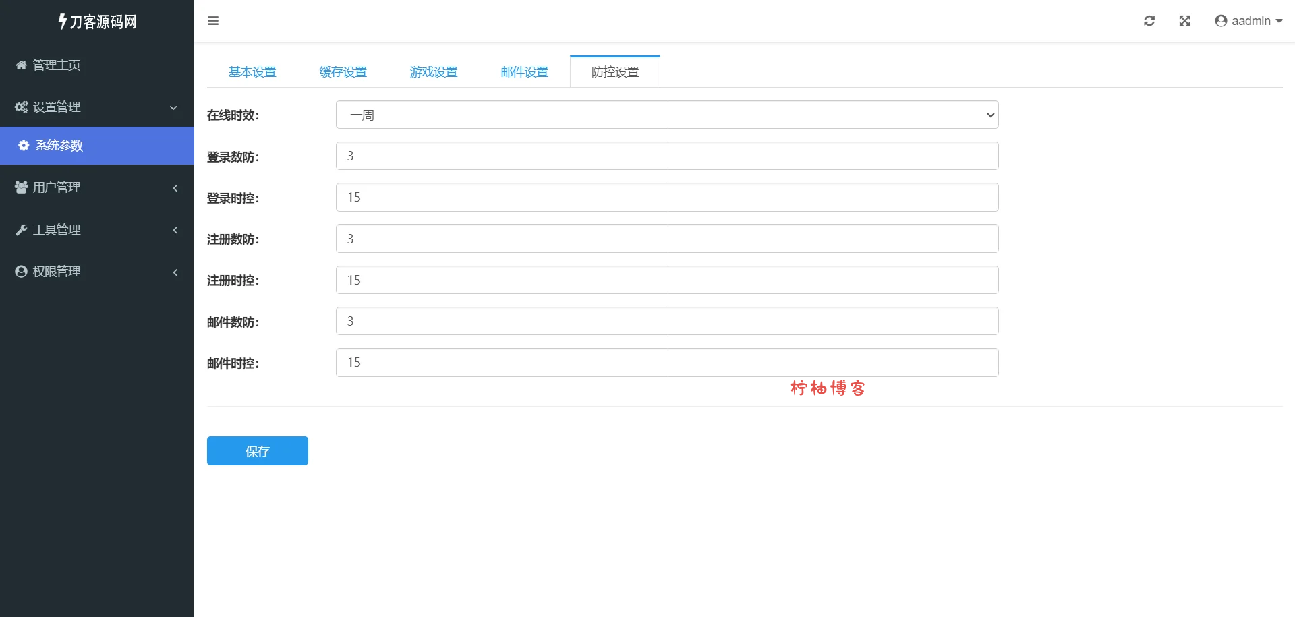Collapse the 设置管理 menu chevron
This screenshot has width=1295, height=617.
pyautogui.click(x=173, y=108)
